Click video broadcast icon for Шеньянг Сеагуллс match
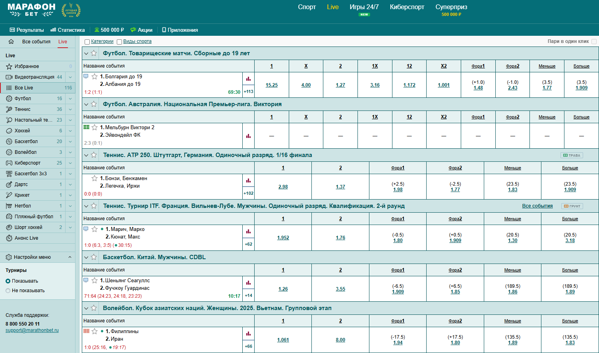Screen dimensions: 599x353 coord(86,280)
